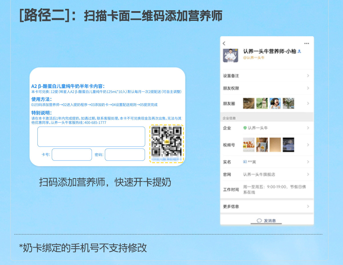Expand chevron on 更多信息 row
Image resolution: width=343 pixels, height=265 pixels.
pyautogui.click(x=308, y=206)
